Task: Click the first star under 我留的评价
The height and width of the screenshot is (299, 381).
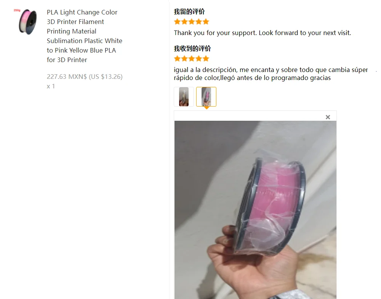Action: [178, 22]
